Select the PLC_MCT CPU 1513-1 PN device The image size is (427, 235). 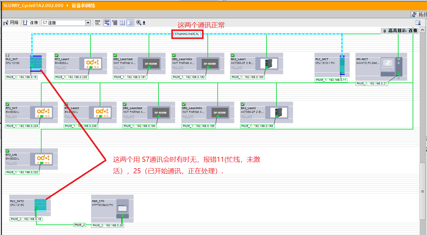(342, 65)
